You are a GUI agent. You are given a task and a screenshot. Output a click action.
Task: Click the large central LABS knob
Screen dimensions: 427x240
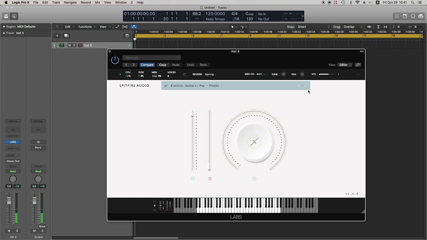coord(254,142)
